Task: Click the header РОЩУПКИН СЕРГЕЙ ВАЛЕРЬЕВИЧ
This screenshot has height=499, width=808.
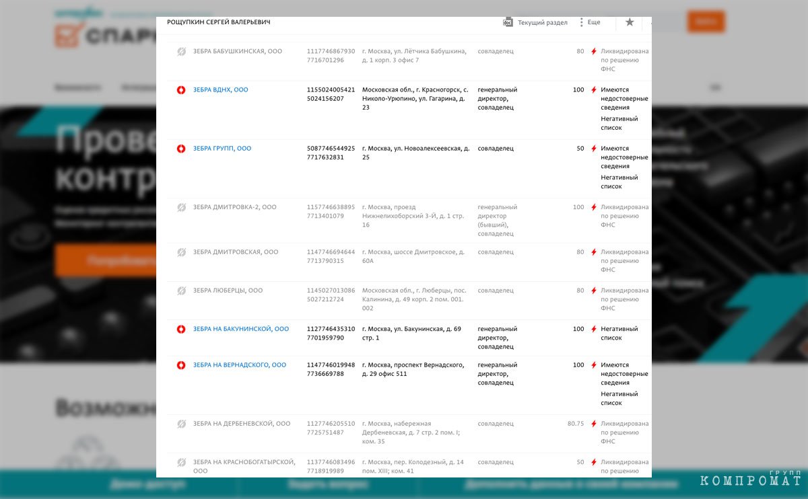Action: tap(219, 22)
